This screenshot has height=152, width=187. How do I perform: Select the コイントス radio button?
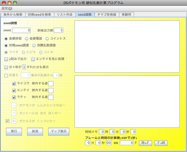[47, 39]
